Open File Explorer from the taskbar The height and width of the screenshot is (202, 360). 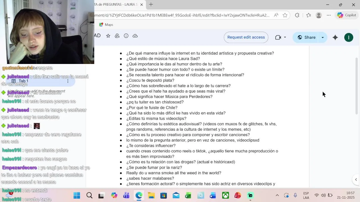tap(151, 195)
